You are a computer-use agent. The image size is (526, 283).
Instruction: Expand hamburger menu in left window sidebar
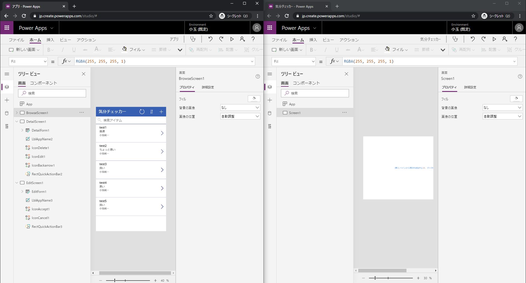tap(7, 74)
